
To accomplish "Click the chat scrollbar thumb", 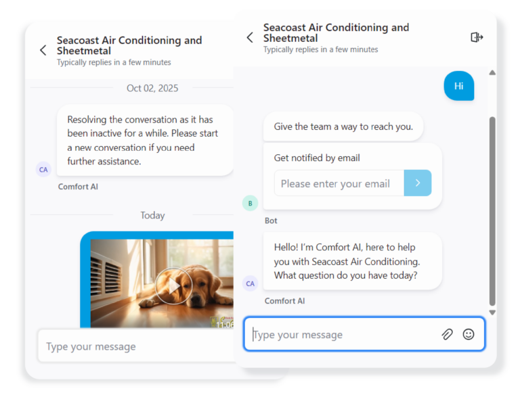I will [x=492, y=210].
